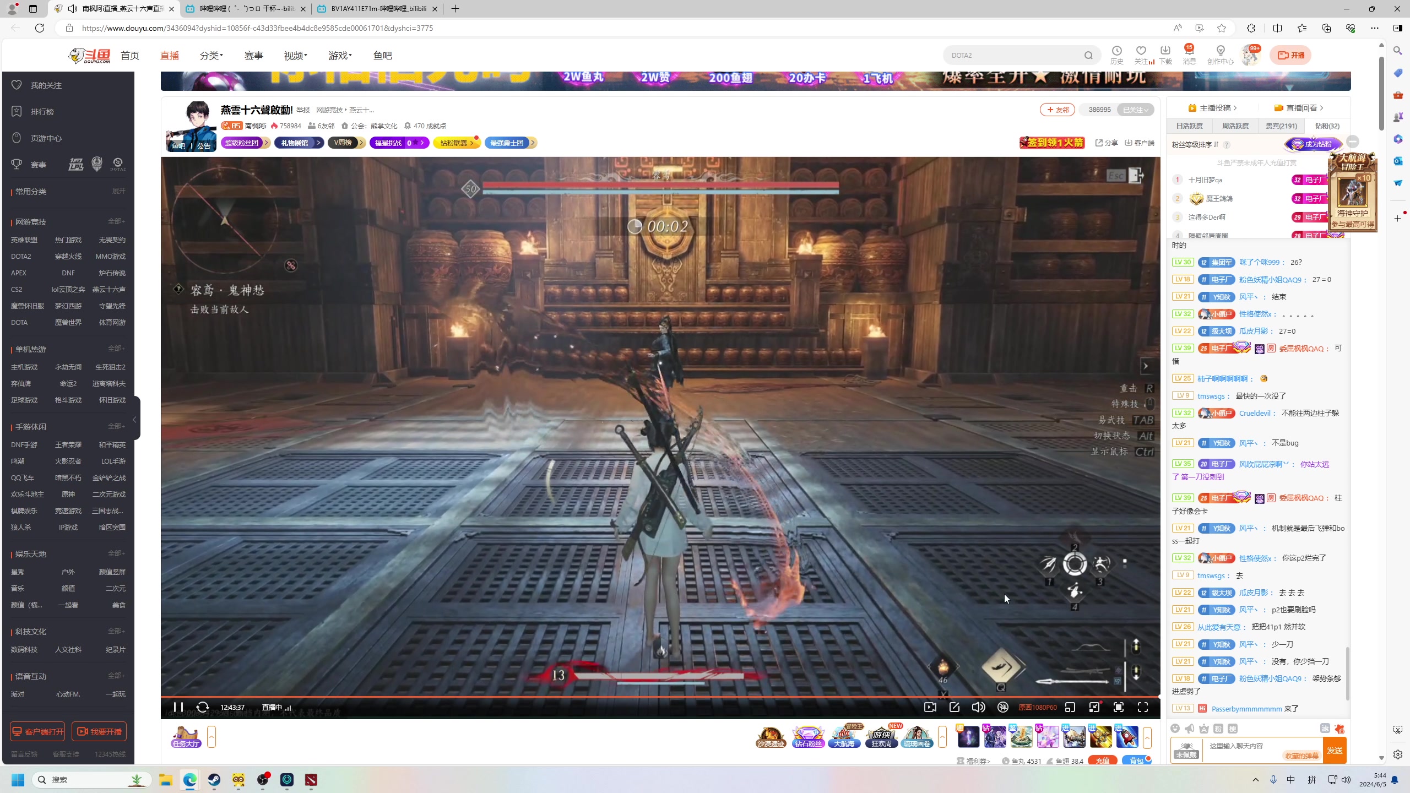Open the 视频 dropdown in top nav

click(x=296, y=55)
